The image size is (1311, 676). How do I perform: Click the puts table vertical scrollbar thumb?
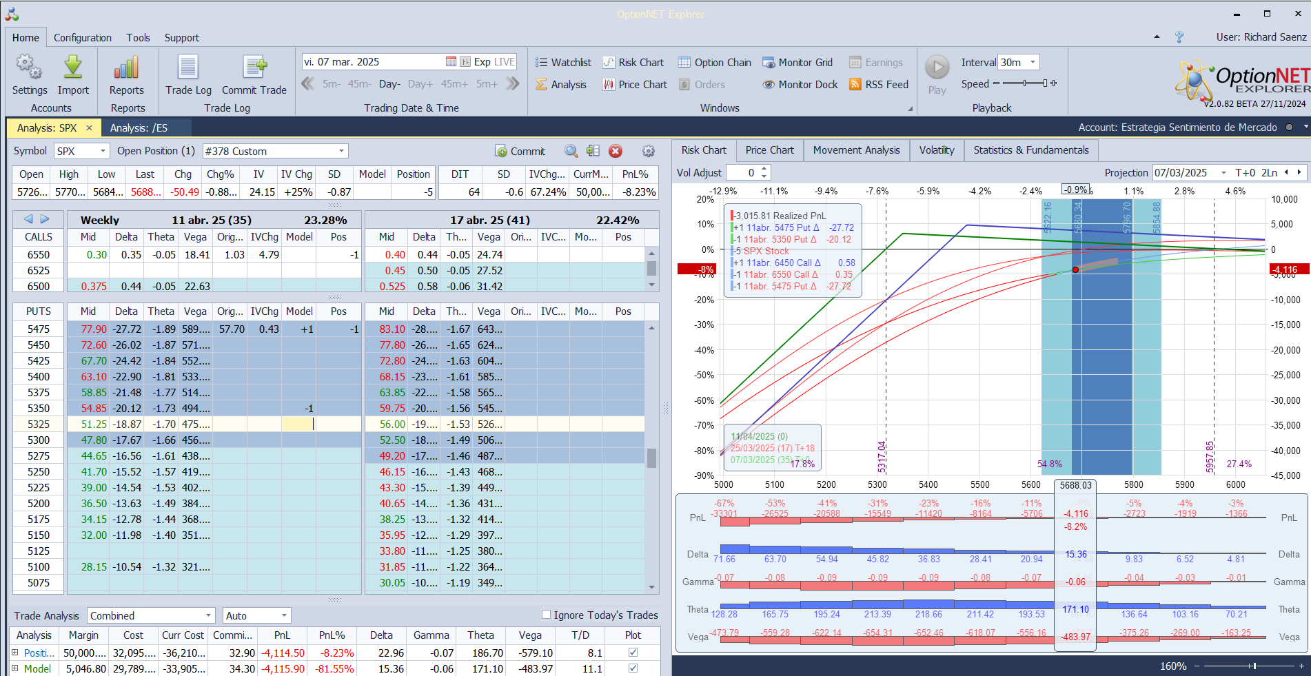pos(651,458)
